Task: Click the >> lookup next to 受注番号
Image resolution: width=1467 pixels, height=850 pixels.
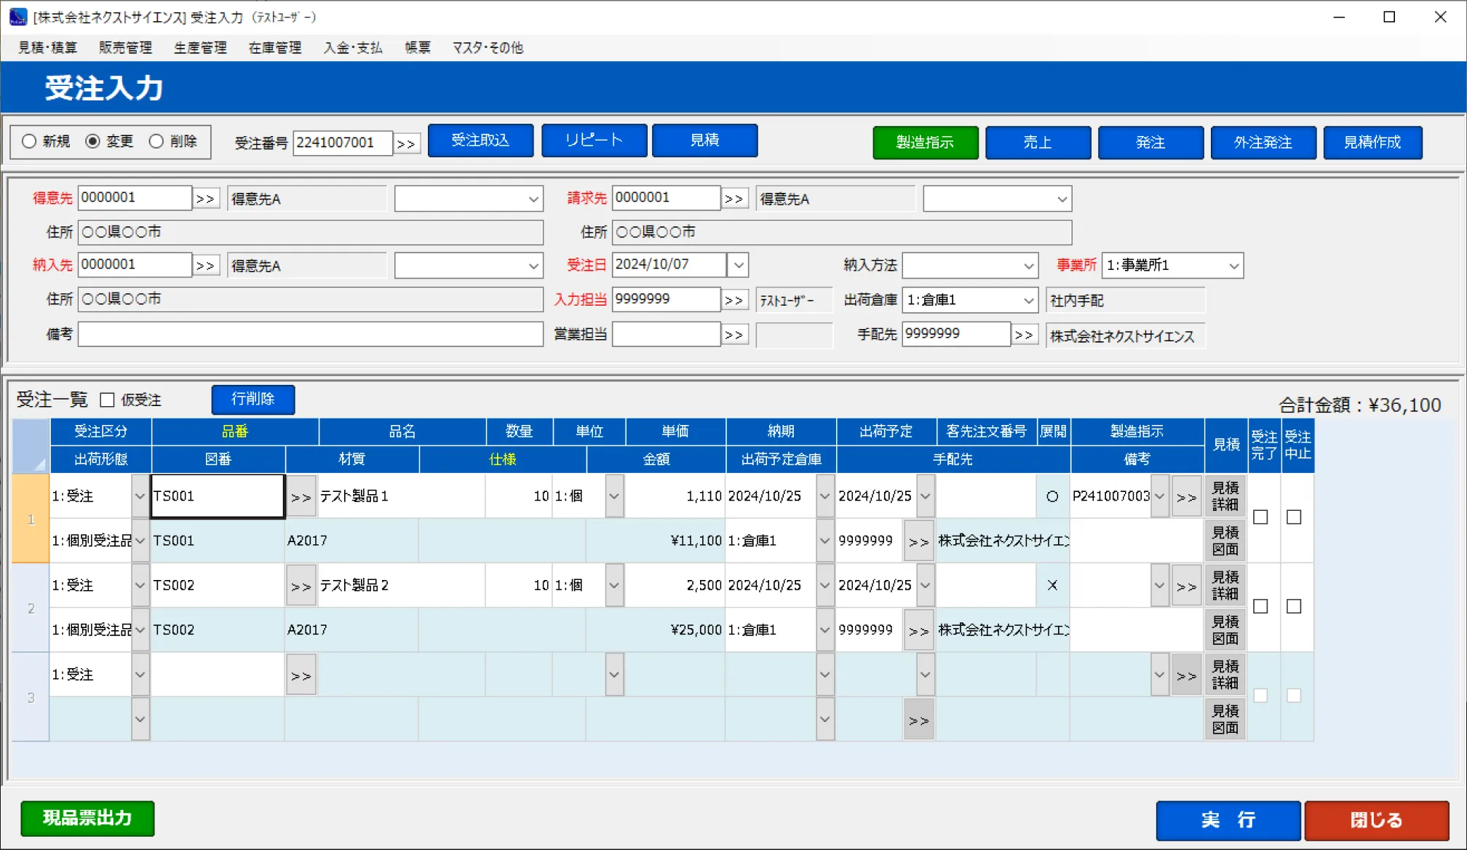Action: 406,143
